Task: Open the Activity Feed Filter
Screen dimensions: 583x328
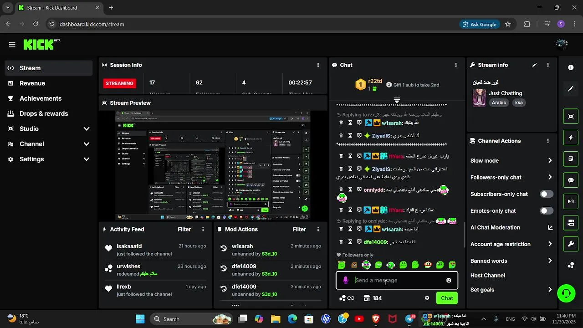Action: click(x=184, y=230)
